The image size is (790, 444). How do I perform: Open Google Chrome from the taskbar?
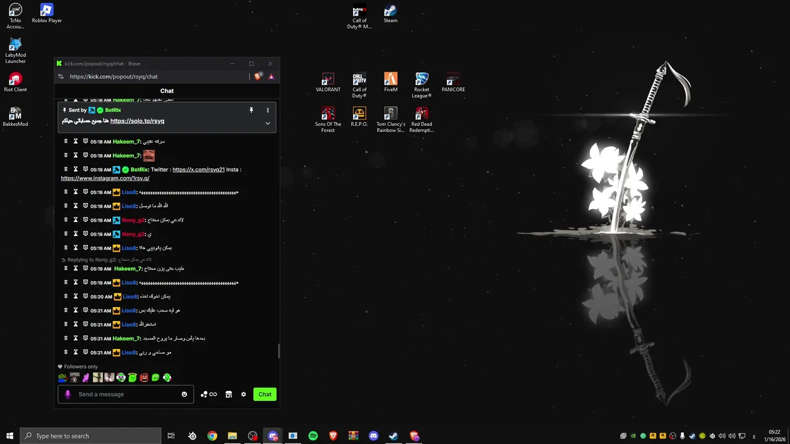[212, 436]
